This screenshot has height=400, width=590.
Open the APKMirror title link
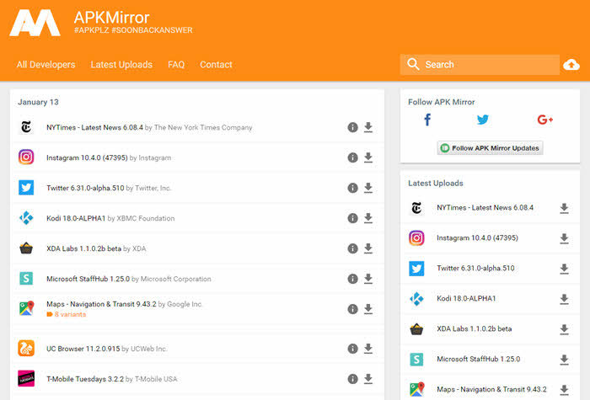click(x=112, y=18)
